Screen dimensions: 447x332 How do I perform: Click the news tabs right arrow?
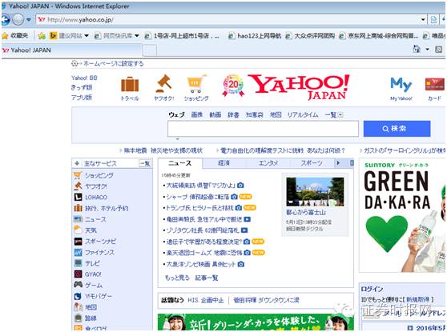[x=339, y=163]
